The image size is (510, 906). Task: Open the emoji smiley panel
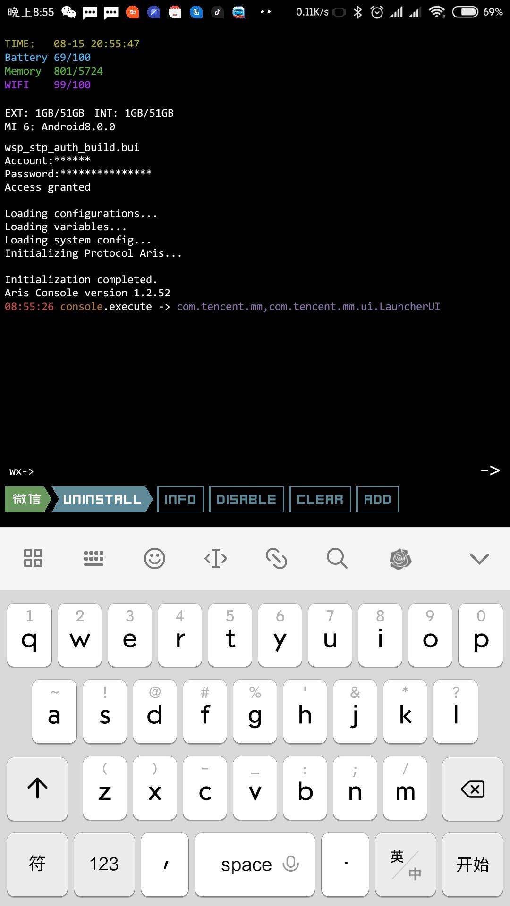pyautogui.click(x=154, y=558)
